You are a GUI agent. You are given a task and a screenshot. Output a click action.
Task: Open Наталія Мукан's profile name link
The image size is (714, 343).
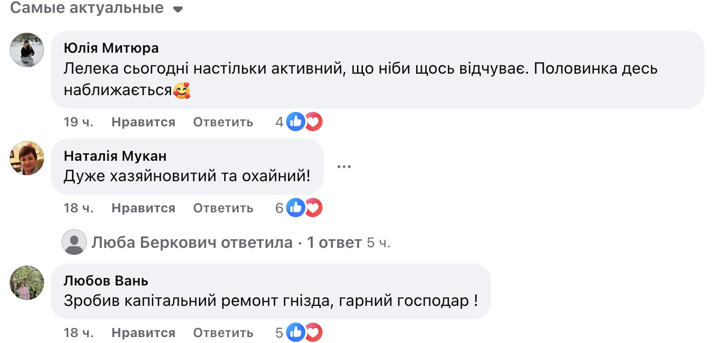(115, 156)
